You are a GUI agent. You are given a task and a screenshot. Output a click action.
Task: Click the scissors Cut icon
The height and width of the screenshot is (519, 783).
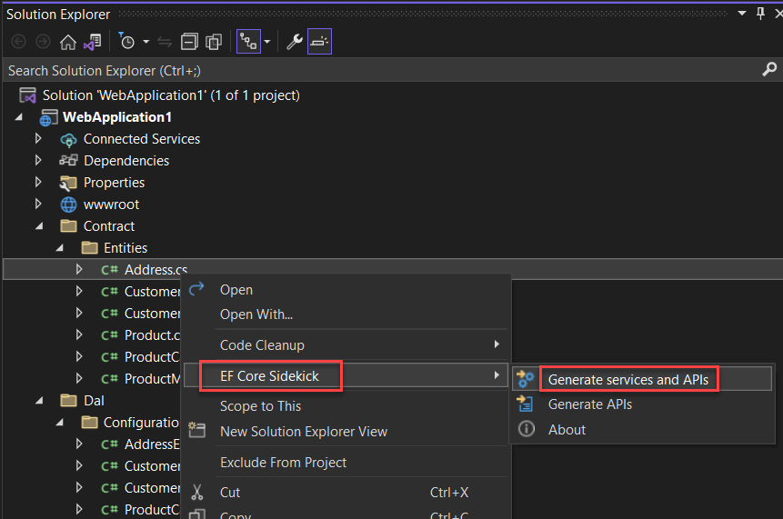197,492
